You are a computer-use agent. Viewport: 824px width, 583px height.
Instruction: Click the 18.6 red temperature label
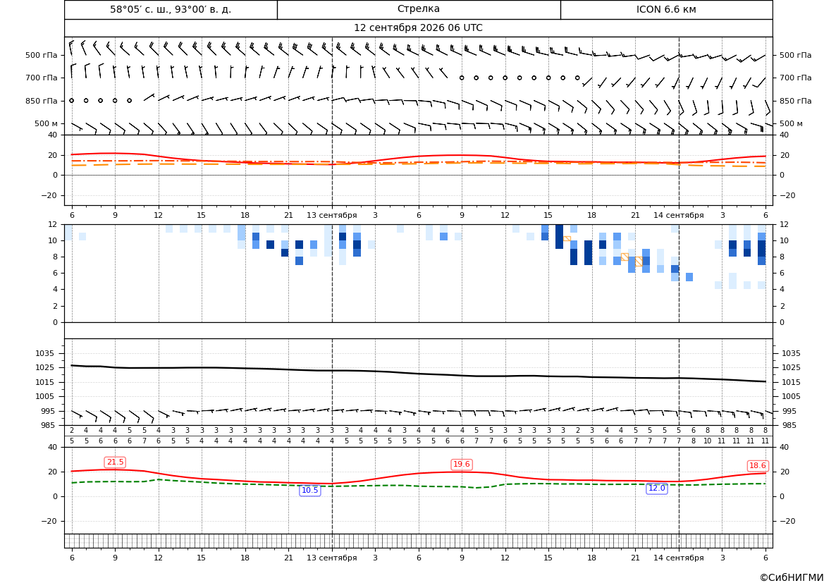click(x=757, y=466)
